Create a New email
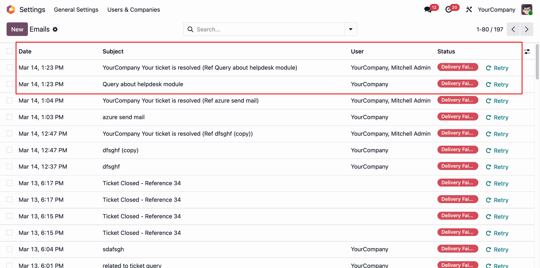The image size is (540, 268). (17, 29)
